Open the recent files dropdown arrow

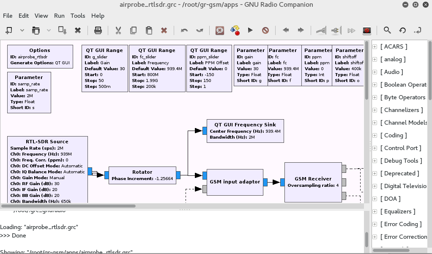(49, 30)
